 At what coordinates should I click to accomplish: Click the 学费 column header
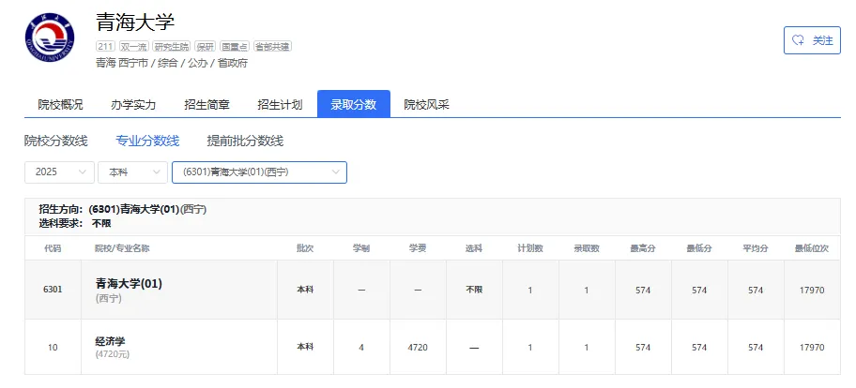(x=418, y=248)
